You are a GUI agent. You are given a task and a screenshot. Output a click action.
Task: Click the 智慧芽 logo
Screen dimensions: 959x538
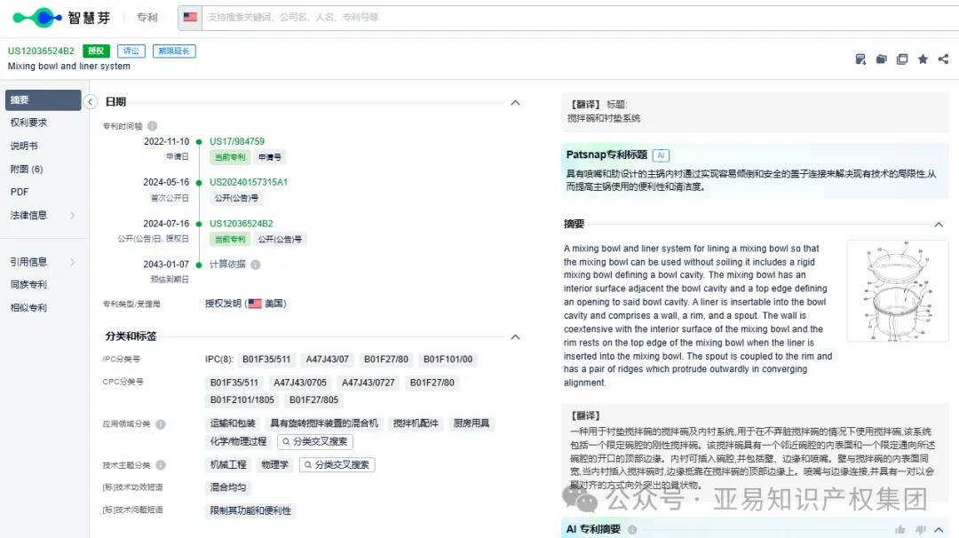pyautogui.click(x=62, y=17)
